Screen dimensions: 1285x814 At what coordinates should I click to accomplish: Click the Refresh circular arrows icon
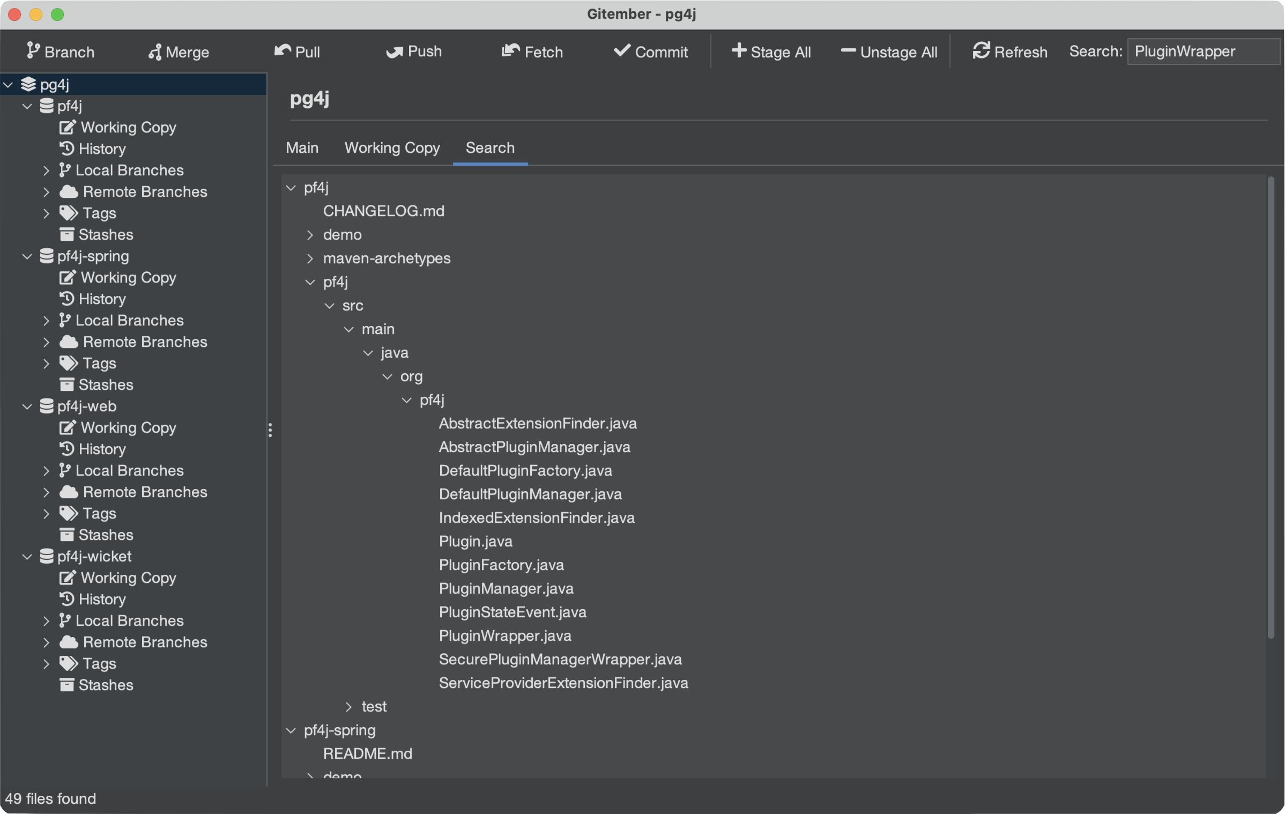tap(981, 51)
